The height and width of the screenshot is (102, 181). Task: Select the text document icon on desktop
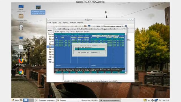[x=21, y=47]
